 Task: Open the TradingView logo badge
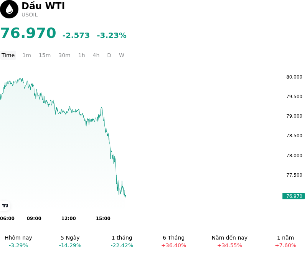coord(5,205)
